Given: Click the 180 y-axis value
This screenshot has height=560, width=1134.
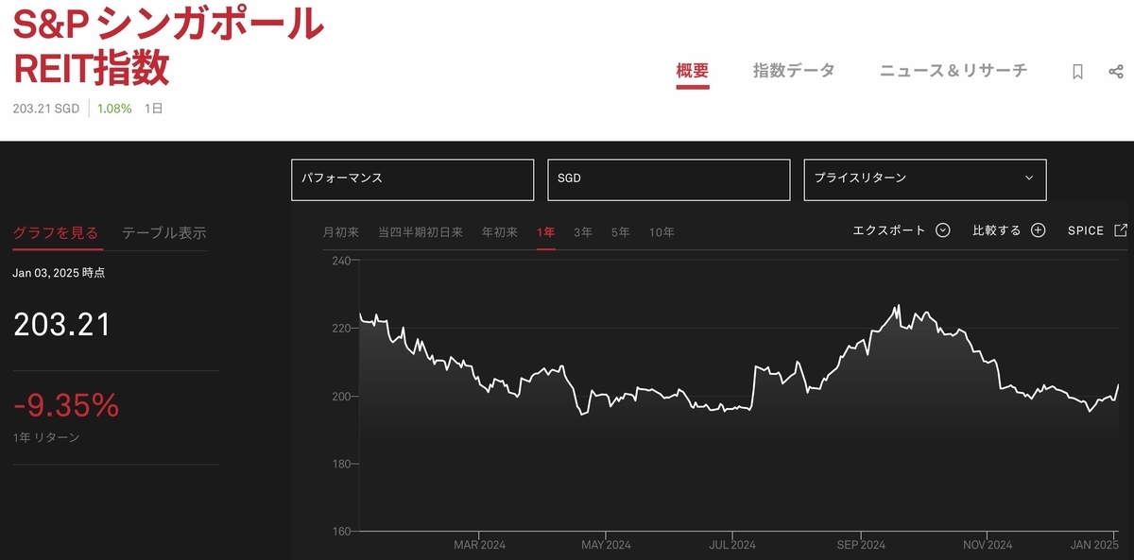Looking at the screenshot, I should 341,465.
